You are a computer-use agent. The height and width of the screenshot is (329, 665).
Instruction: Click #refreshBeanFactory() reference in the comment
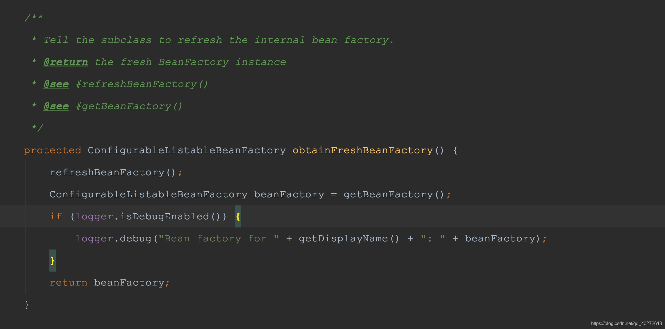pyautogui.click(x=142, y=84)
